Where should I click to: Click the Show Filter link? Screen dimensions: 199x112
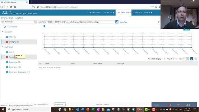pos(123,22)
